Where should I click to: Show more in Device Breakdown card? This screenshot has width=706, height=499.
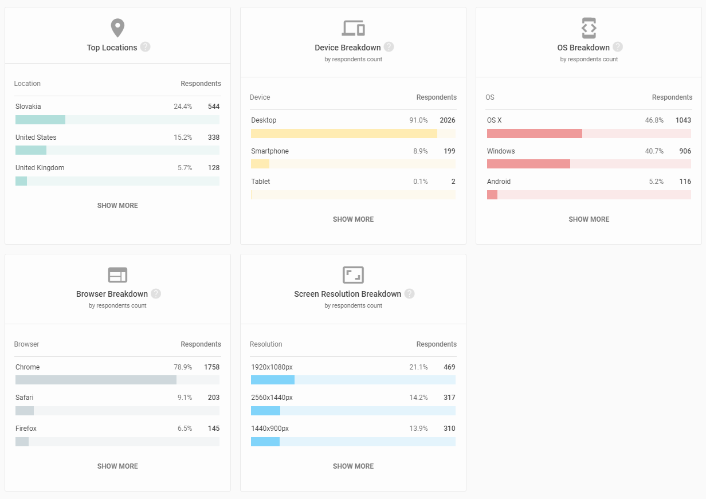[x=353, y=219]
